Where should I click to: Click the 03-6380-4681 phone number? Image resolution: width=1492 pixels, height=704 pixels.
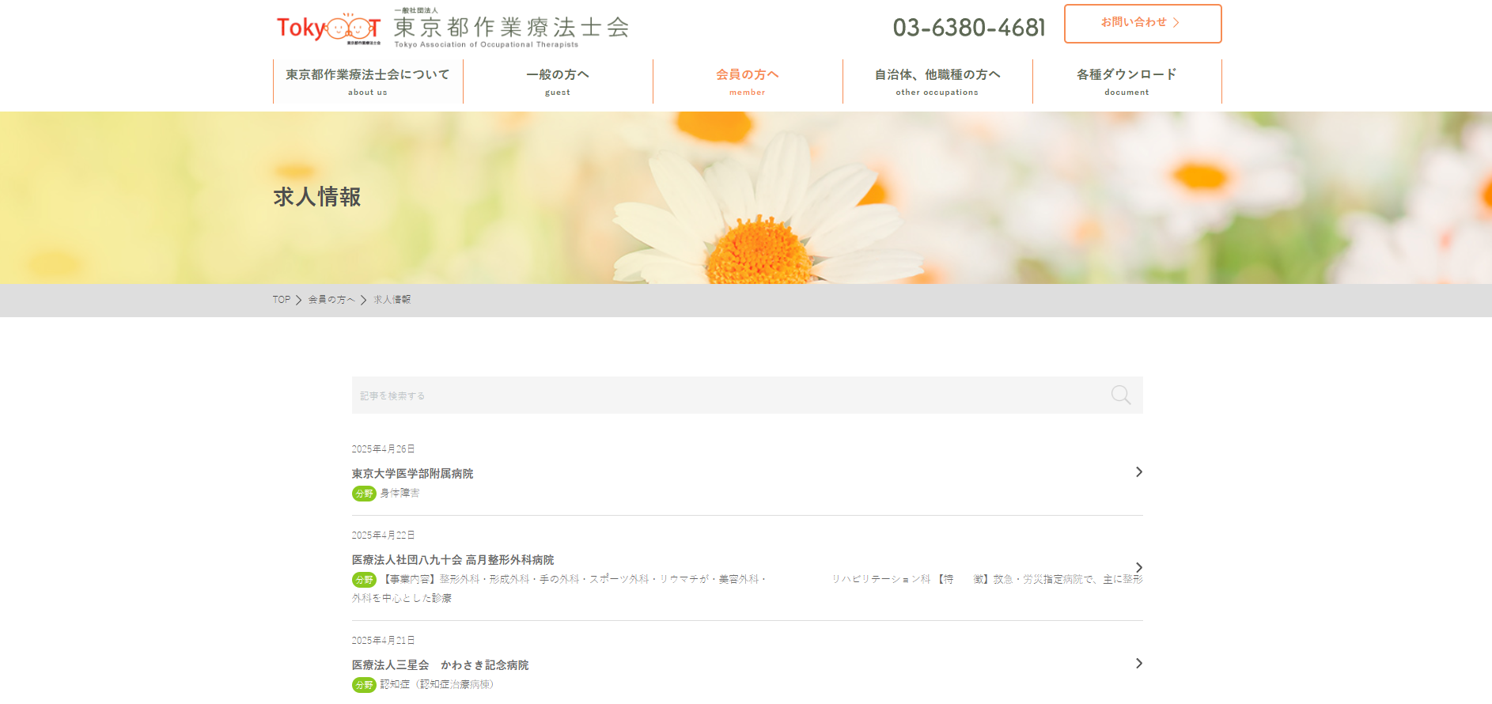[x=969, y=28]
